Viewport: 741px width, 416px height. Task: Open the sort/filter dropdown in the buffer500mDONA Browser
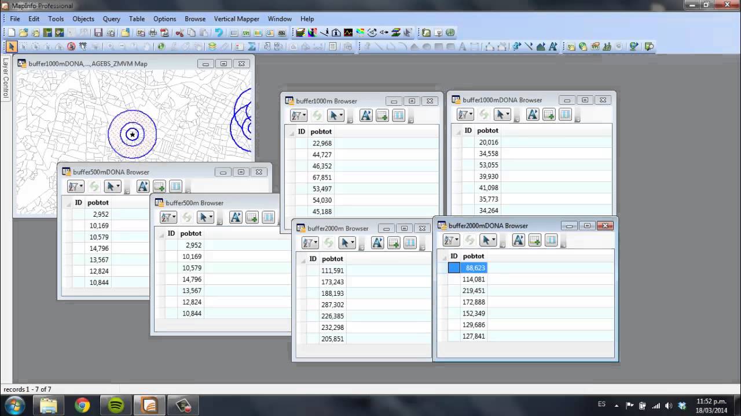[x=76, y=186]
